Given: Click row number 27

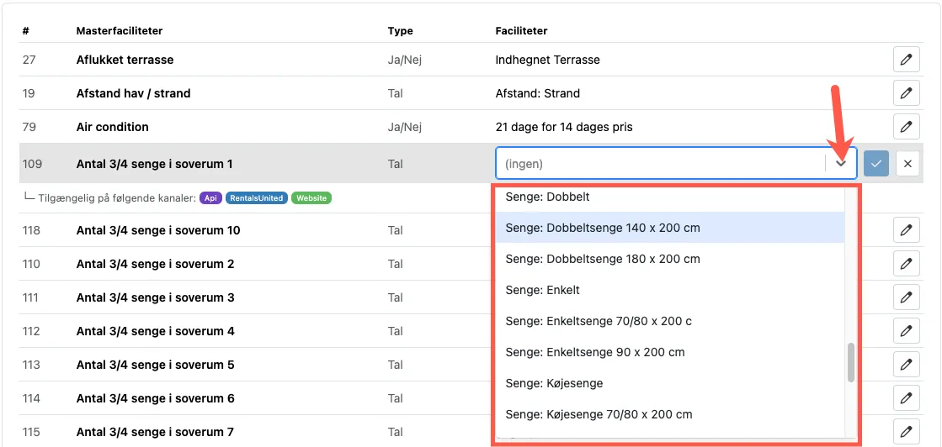Looking at the screenshot, I should pos(29,60).
